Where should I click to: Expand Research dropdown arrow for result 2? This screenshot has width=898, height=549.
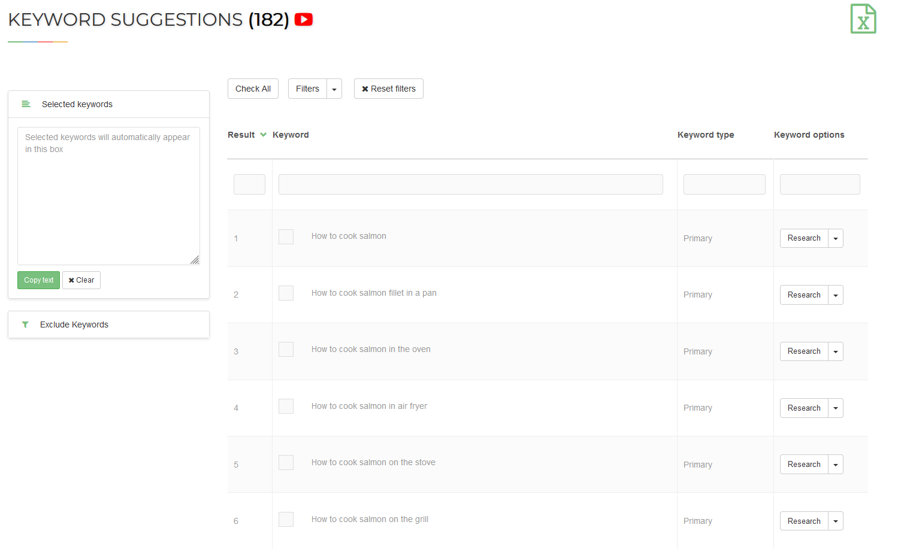tap(836, 295)
